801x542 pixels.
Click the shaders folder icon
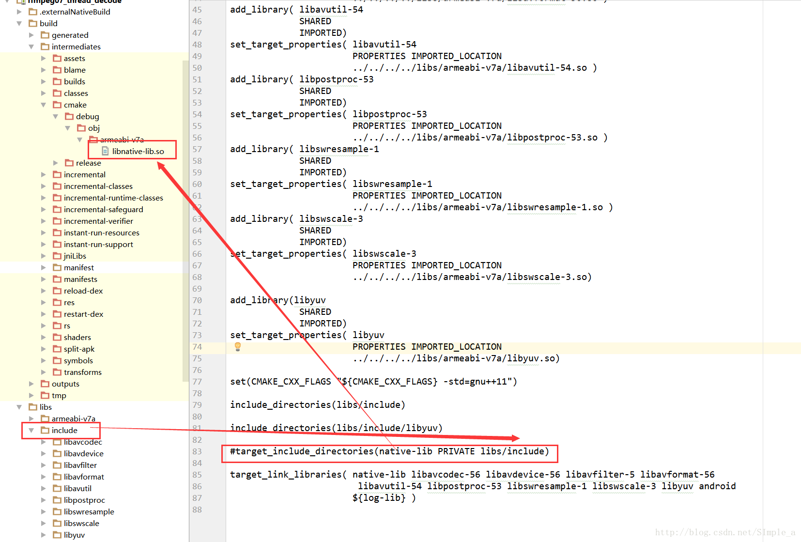pyautogui.click(x=57, y=337)
